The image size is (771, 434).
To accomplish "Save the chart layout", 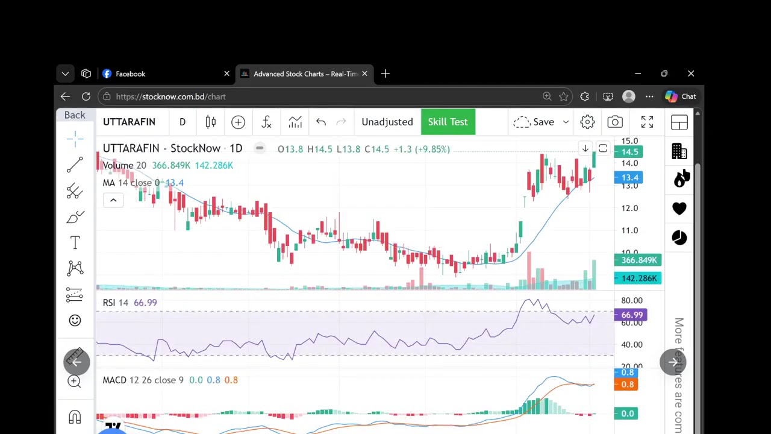I will click(534, 122).
